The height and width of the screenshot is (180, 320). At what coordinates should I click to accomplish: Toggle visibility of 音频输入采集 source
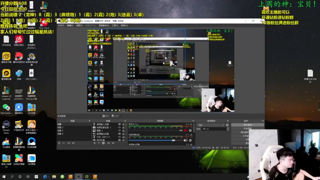(120, 124)
